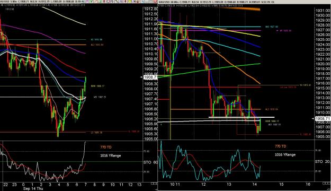This screenshot has width=331, height=191.
Task: Click the 'HL2 1910.94' label in right chart
Action: point(272,109)
